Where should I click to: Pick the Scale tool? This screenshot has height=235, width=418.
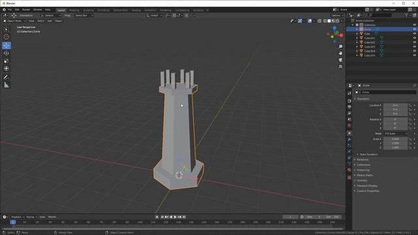click(x=7, y=61)
